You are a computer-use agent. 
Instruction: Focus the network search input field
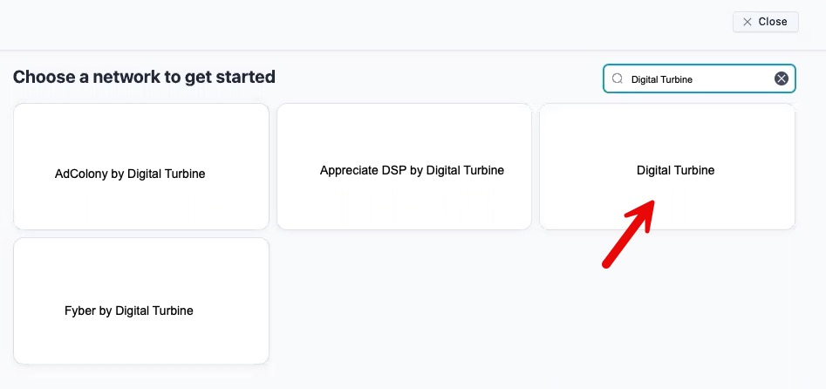tap(699, 78)
